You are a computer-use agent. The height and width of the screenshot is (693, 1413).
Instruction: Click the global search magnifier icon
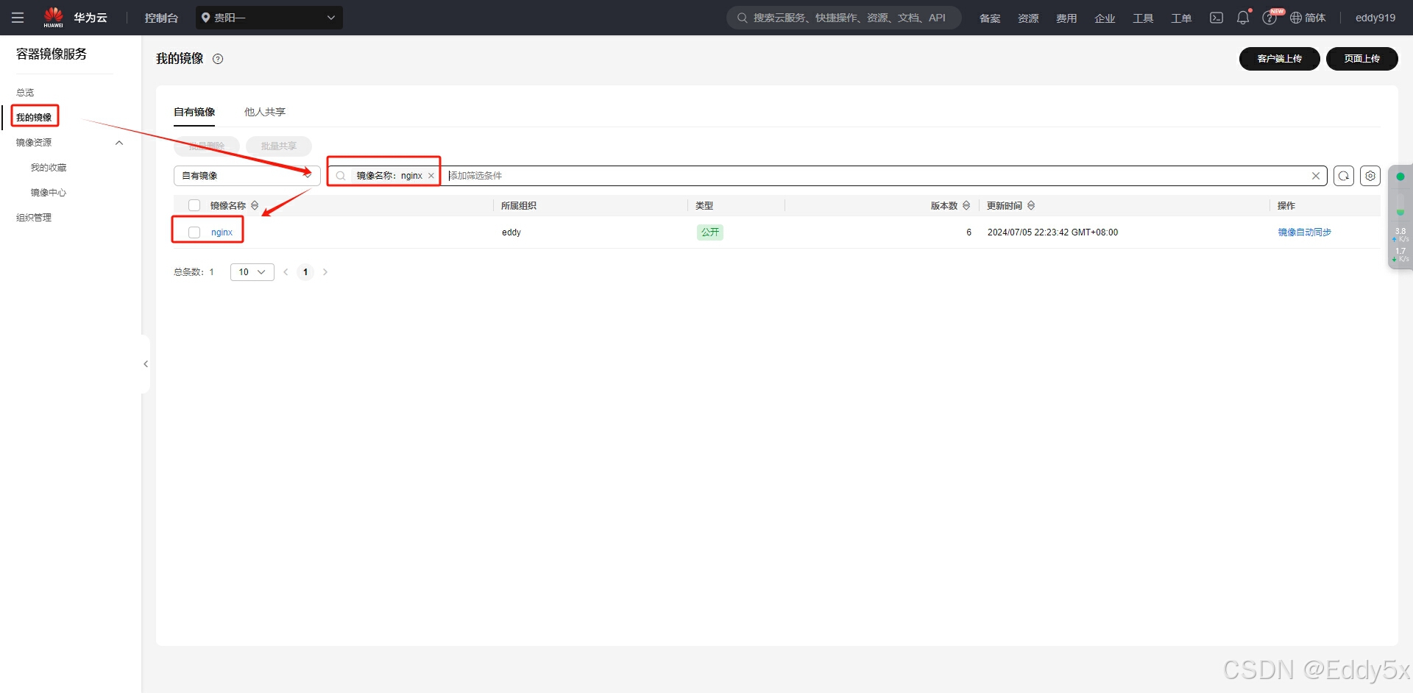(743, 18)
